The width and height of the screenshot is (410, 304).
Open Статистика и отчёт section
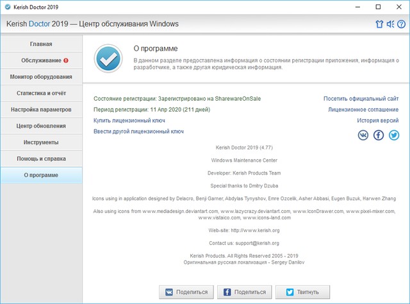(x=41, y=93)
